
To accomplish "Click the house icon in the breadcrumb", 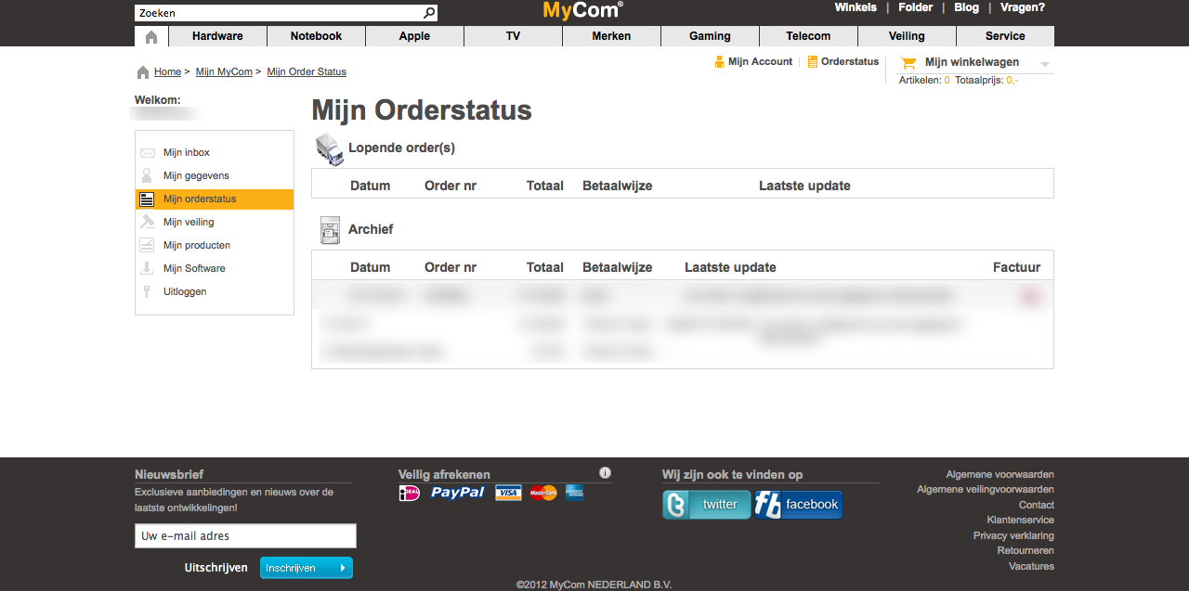I will [142, 72].
